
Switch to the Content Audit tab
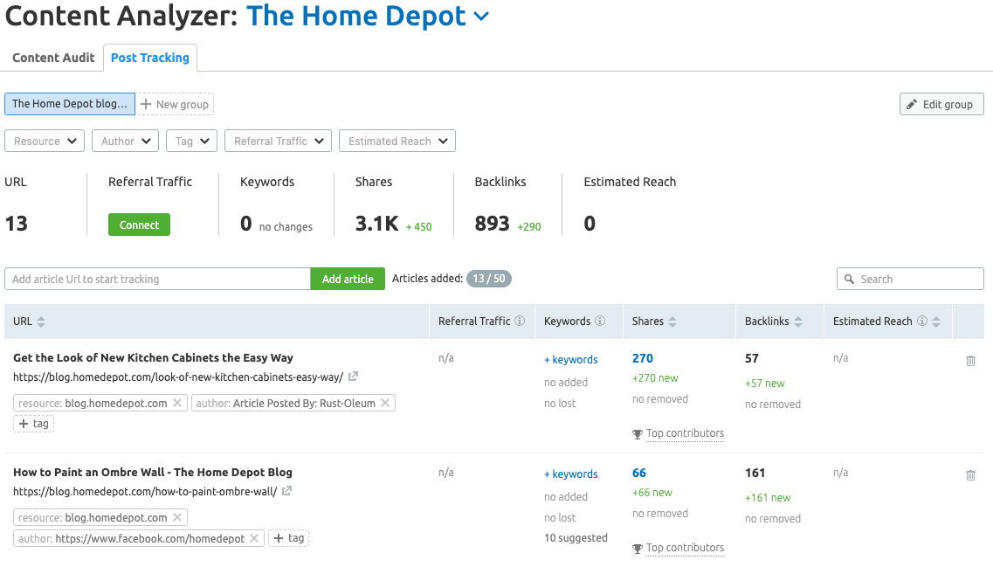(53, 58)
